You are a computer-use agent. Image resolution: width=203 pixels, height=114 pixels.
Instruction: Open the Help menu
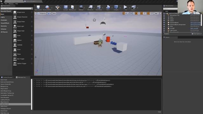point(16,4)
